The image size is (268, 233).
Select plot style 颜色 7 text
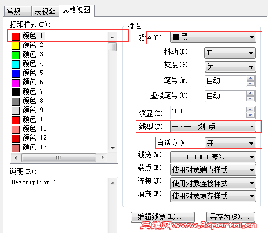33,91
